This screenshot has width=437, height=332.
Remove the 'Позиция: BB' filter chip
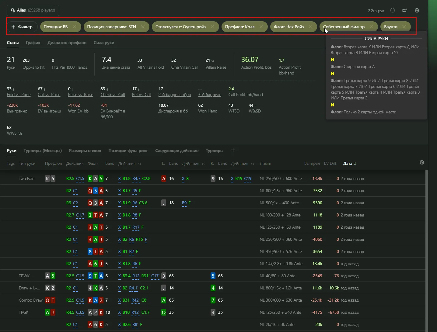pos(74,27)
